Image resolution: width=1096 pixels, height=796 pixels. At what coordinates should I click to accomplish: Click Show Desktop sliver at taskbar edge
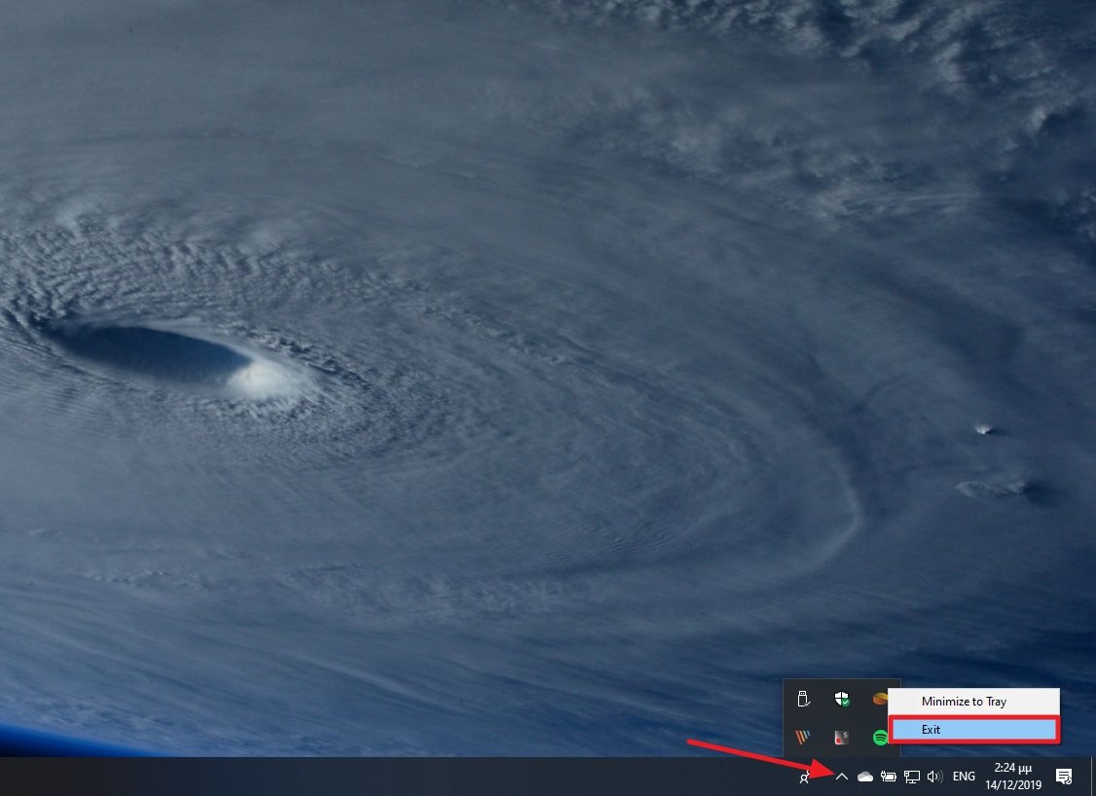click(x=1093, y=777)
